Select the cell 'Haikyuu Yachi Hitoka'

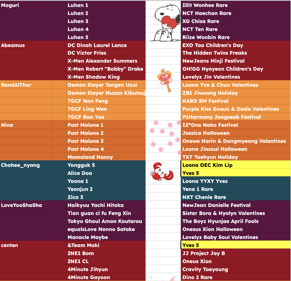(106, 205)
